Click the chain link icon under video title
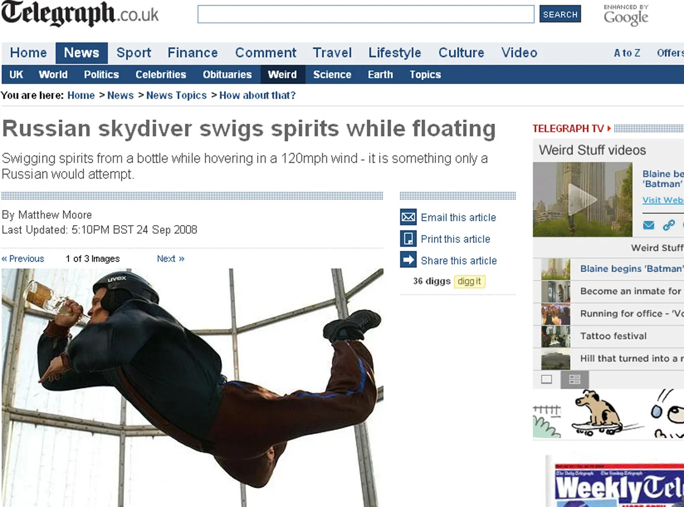684x507 pixels. pos(669,225)
